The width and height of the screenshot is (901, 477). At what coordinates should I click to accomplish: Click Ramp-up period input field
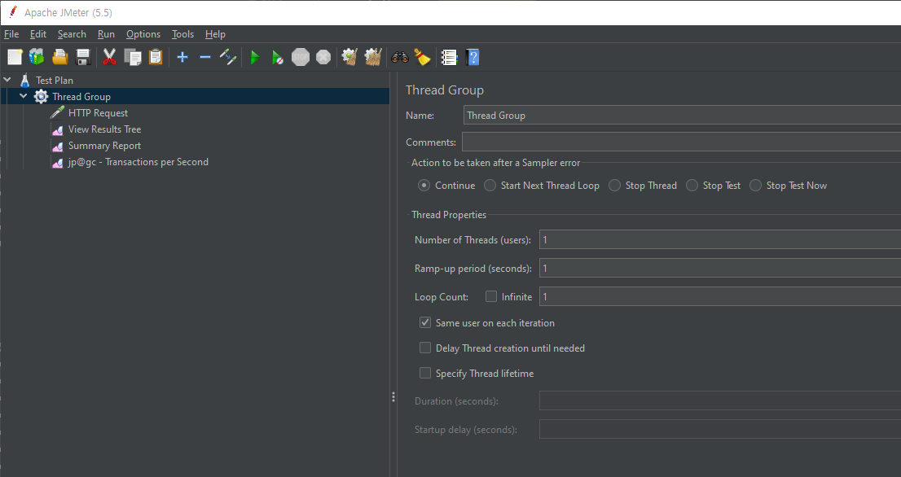point(720,268)
